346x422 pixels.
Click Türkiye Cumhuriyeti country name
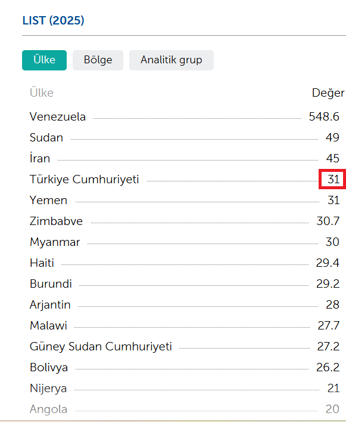point(85,179)
